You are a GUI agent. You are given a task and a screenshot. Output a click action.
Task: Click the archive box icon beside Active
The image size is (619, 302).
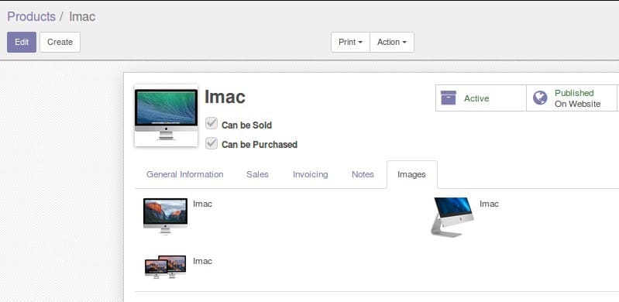pyautogui.click(x=448, y=98)
